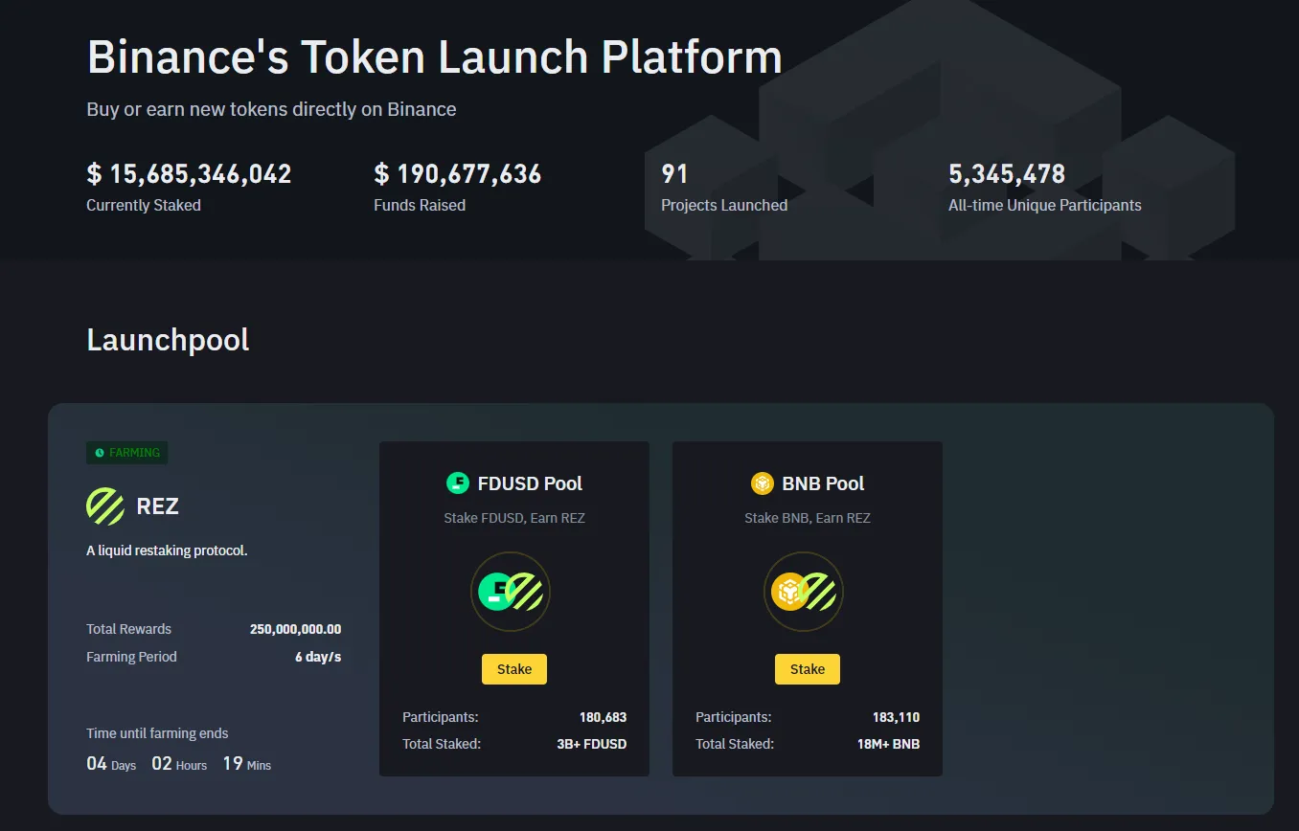Click the 'Total Rewards' label
The width and height of the screenshot is (1299, 831).
(129, 629)
